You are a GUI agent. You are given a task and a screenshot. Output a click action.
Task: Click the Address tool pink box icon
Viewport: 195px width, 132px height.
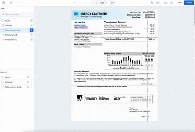[3, 26]
